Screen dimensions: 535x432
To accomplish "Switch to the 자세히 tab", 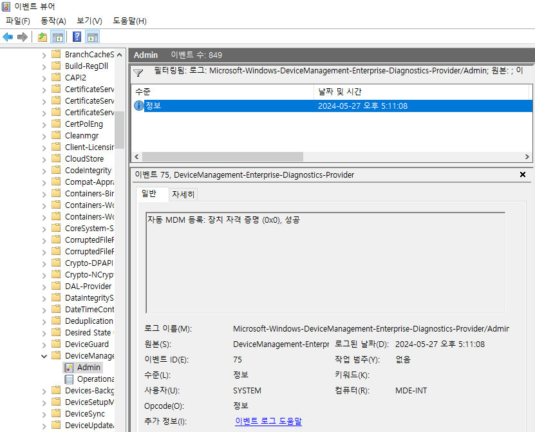I will coord(183,194).
